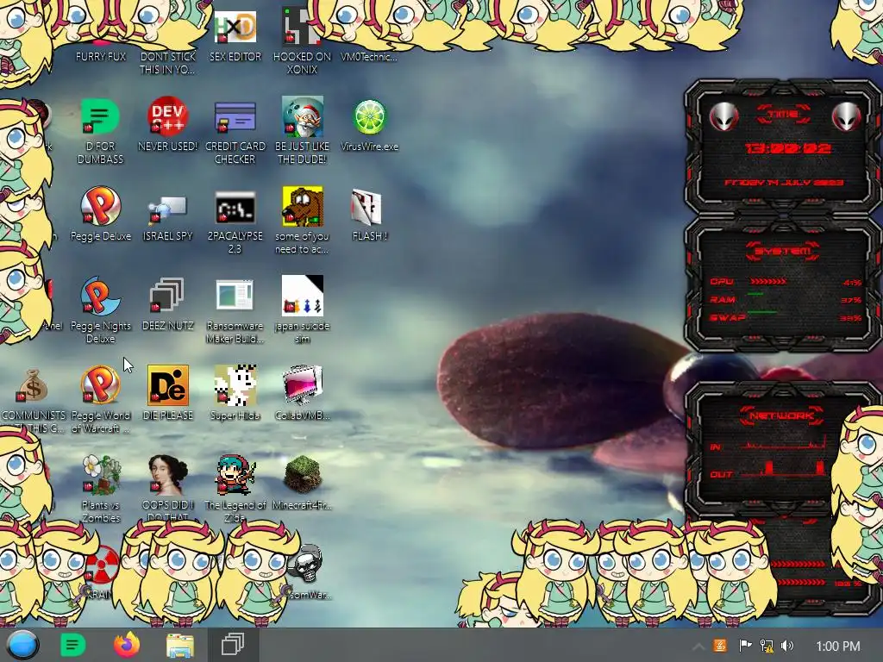
Task: Open the japan suicide sim icon
Action: tap(303, 296)
